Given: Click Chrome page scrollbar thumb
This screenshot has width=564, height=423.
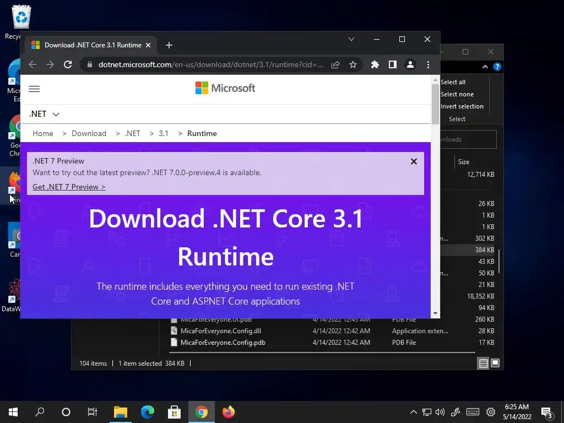Looking at the screenshot, I should tap(435, 104).
